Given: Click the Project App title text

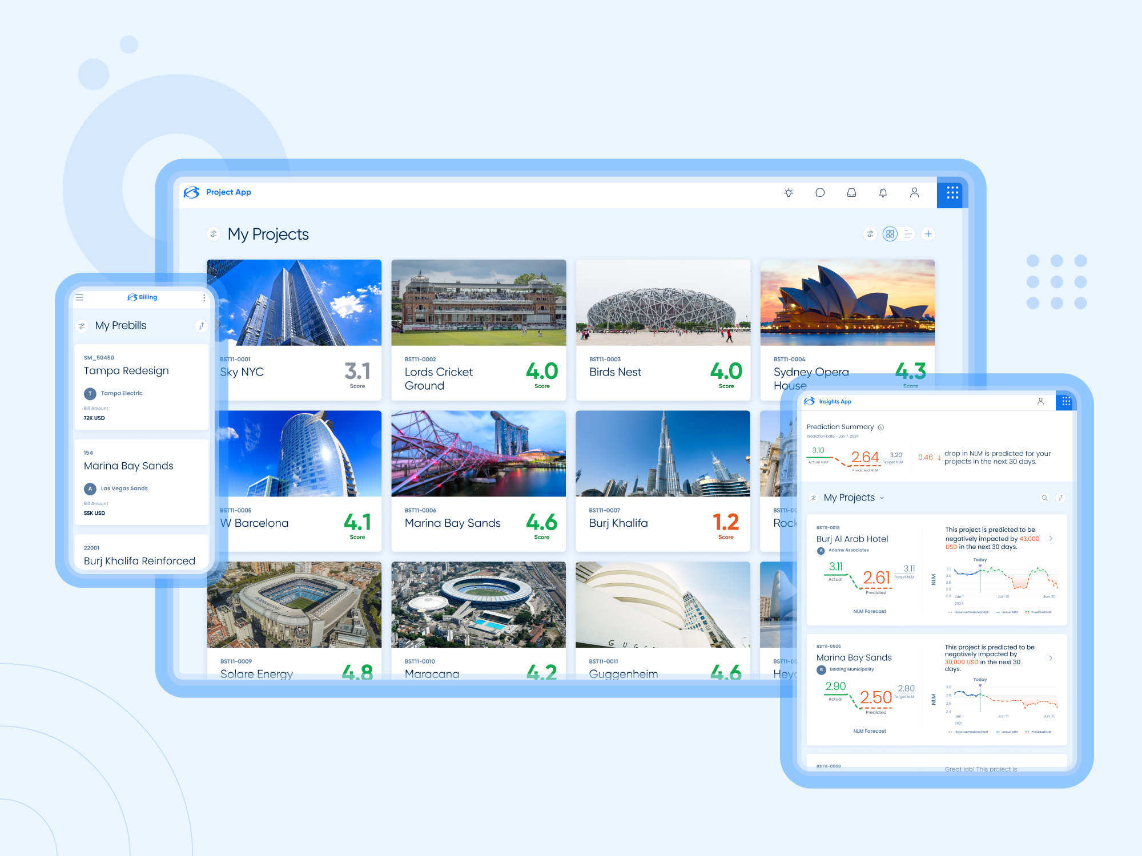Looking at the screenshot, I should pos(228,192).
